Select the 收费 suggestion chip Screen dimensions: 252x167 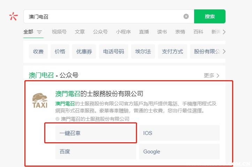[38, 52]
